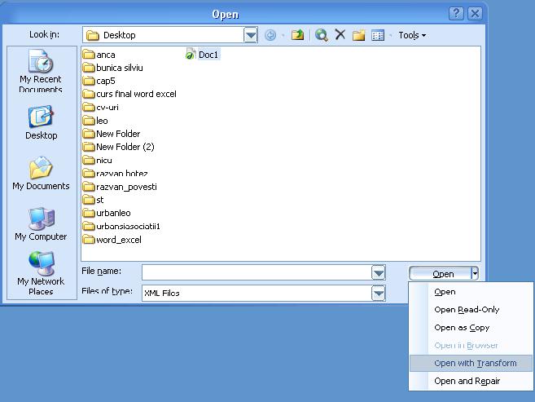Open the Tools dropdown menu
The width and height of the screenshot is (535, 402).
coord(412,35)
